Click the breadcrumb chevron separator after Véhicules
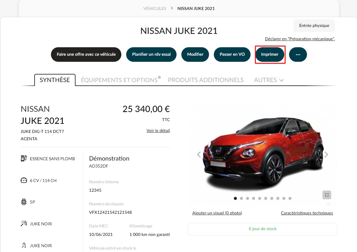This screenshot has width=357, height=252. [x=172, y=8]
